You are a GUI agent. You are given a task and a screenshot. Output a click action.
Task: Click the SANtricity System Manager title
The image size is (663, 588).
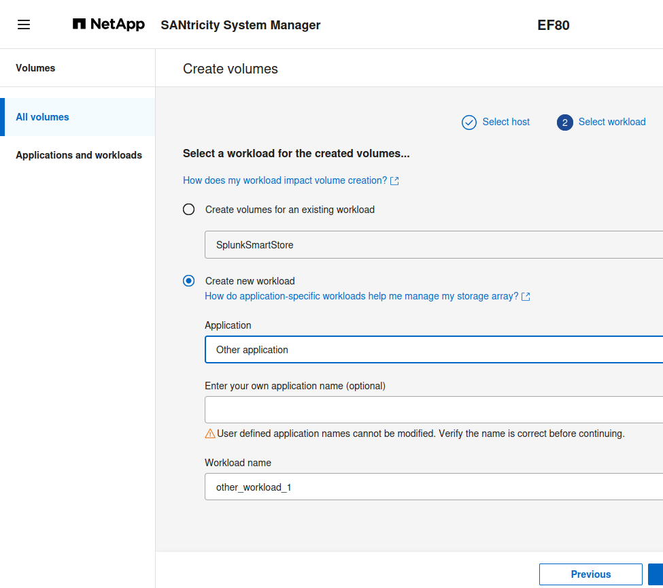click(241, 25)
